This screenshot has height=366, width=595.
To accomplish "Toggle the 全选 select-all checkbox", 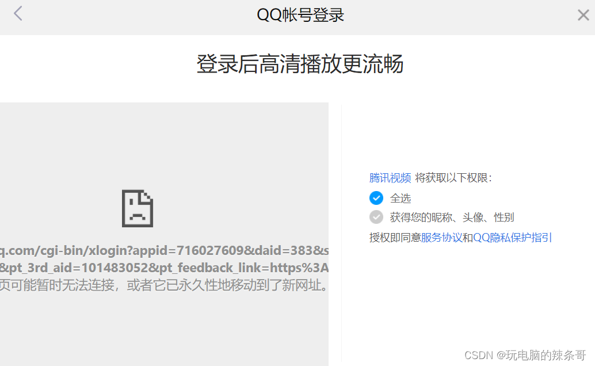I will click(x=376, y=198).
